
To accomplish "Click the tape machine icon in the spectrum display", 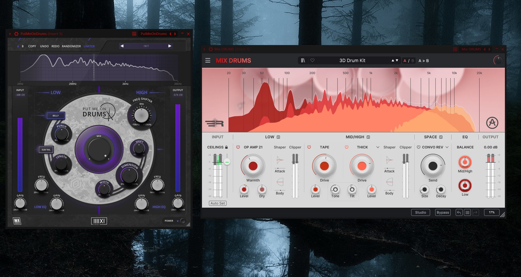I will click(215, 123).
